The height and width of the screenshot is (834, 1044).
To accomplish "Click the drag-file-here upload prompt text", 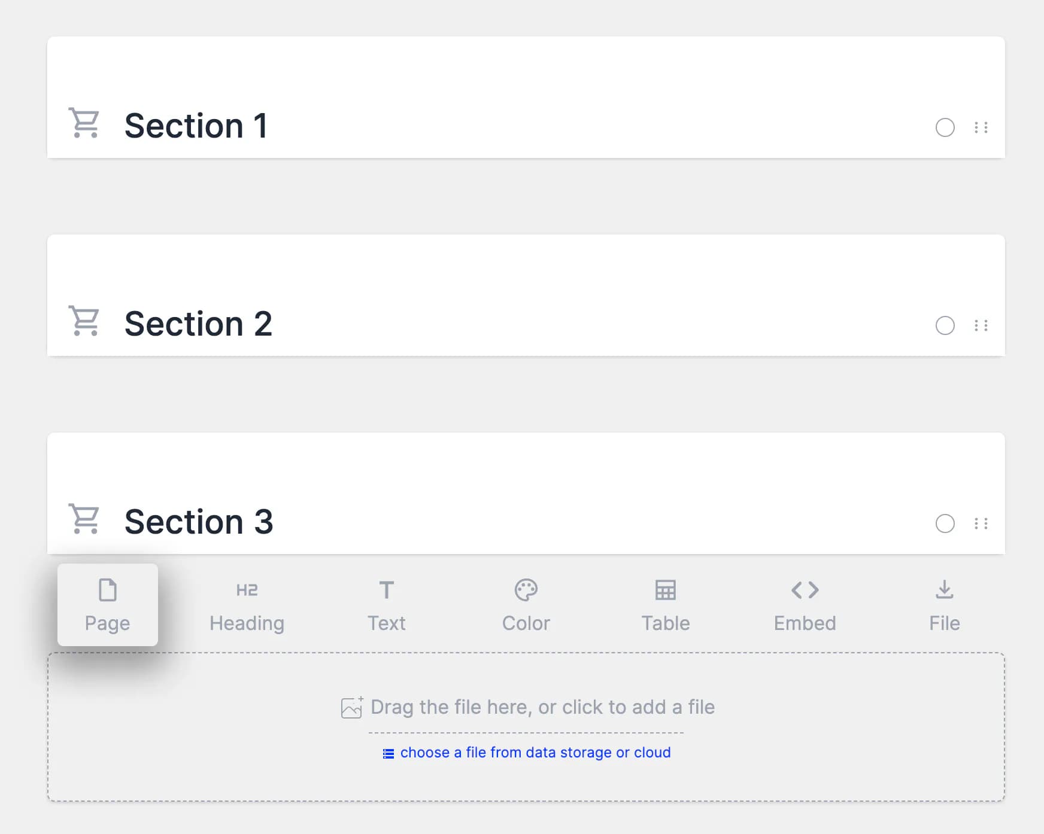I will coord(542,707).
